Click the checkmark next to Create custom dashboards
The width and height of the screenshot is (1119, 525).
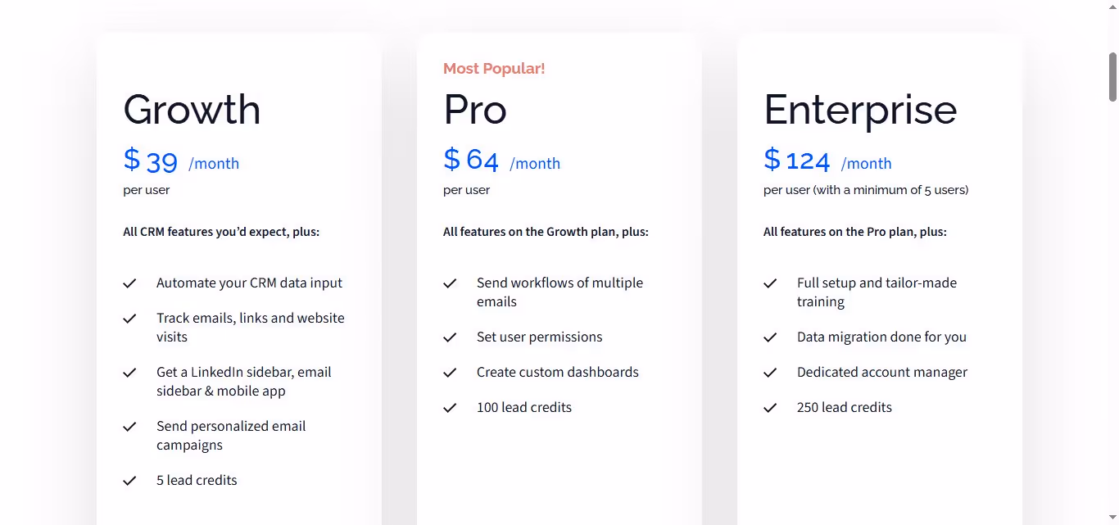[x=450, y=372]
